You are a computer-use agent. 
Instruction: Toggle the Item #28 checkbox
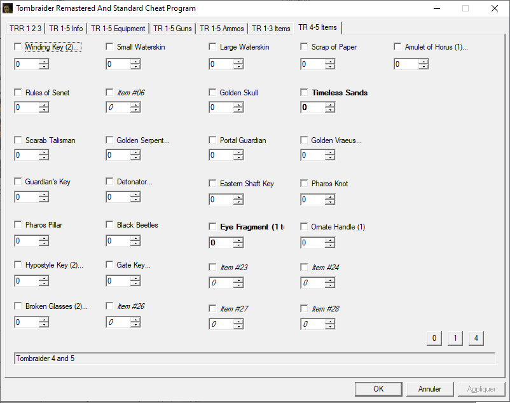[304, 308]
